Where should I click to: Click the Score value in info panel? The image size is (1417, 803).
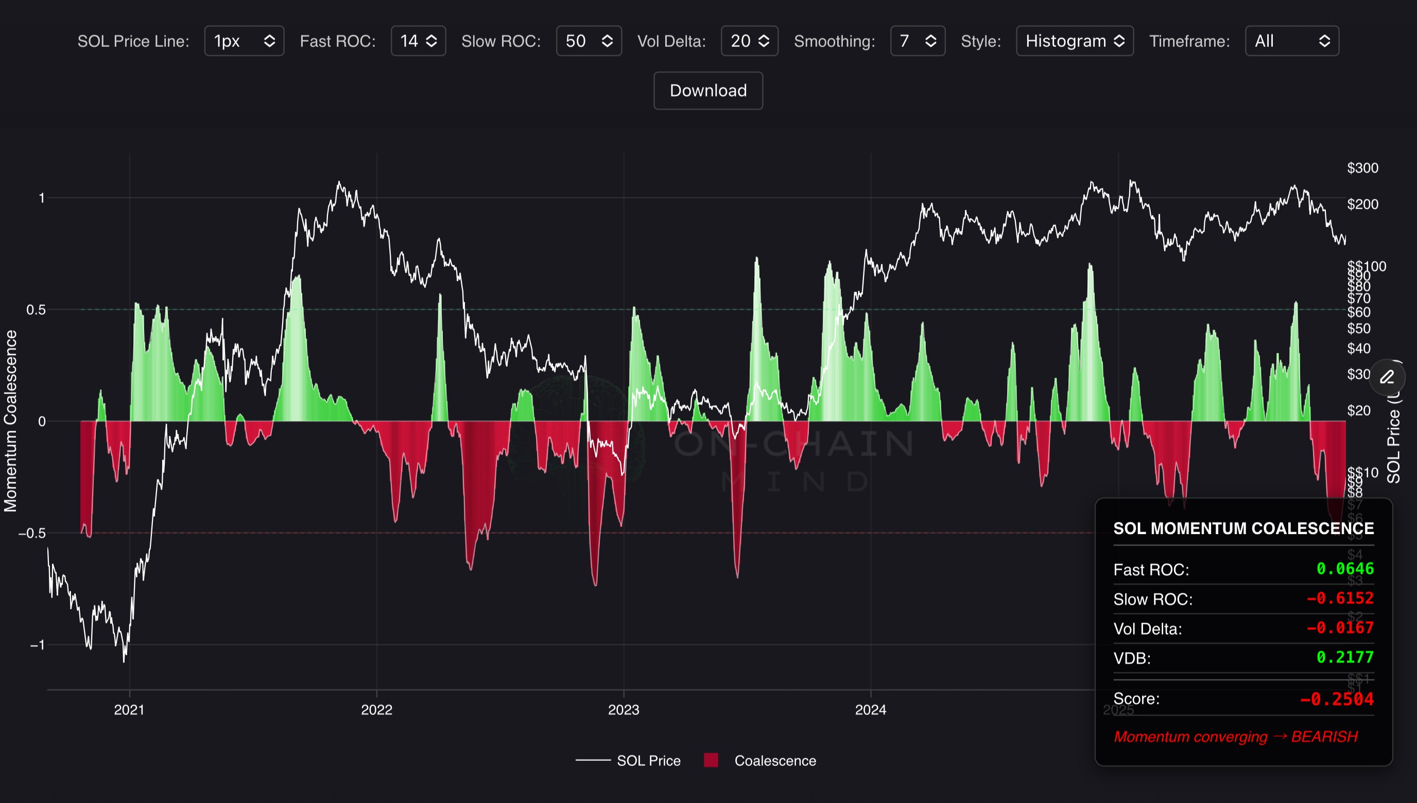coord(1336,699)
